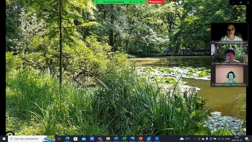Image resolution: width=252 pixels, height=142 pixels.
Task: Open the clock and calendar flyout
Action: (237, 139)
